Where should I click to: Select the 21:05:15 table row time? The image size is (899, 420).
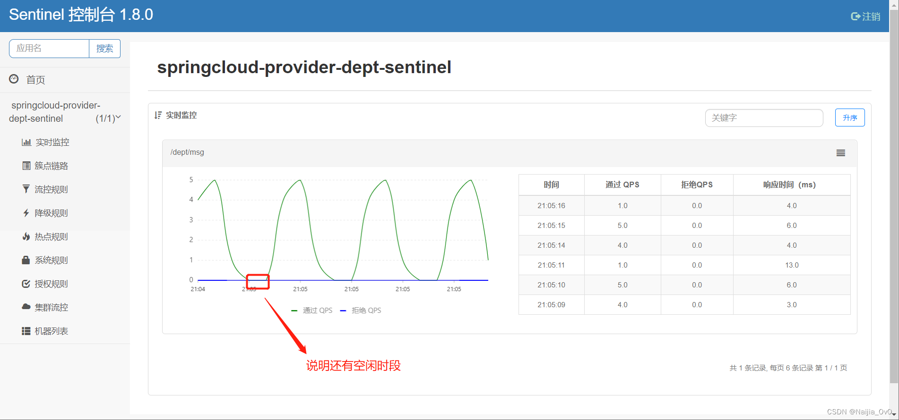click(x=551, y=225)
